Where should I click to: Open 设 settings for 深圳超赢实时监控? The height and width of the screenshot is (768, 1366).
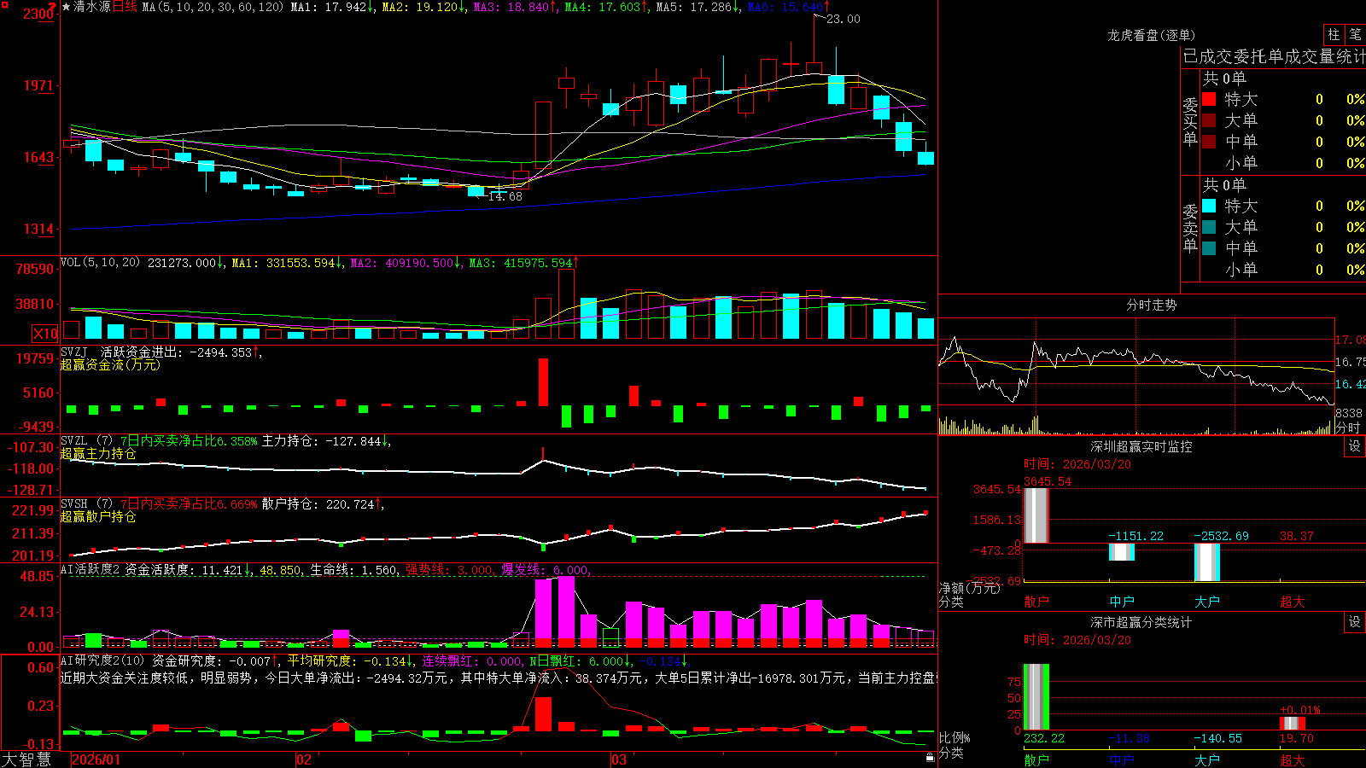point(1355,446)
